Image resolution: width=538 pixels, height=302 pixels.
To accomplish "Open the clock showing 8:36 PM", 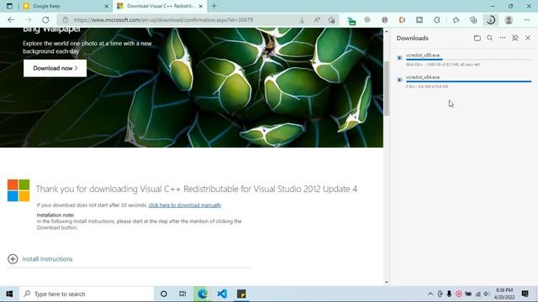I will pyautogui.click(x=504, y=294).
